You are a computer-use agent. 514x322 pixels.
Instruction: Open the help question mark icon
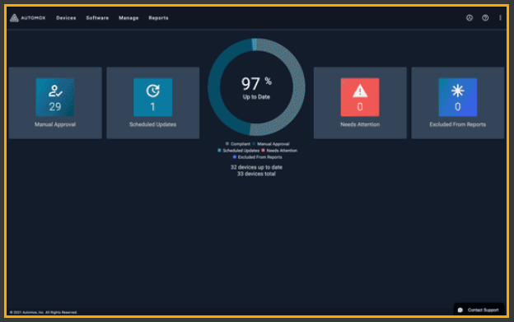click(x=485, y=18)
